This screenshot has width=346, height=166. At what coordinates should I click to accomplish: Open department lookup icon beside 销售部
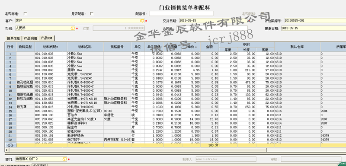tap(64, 159)
